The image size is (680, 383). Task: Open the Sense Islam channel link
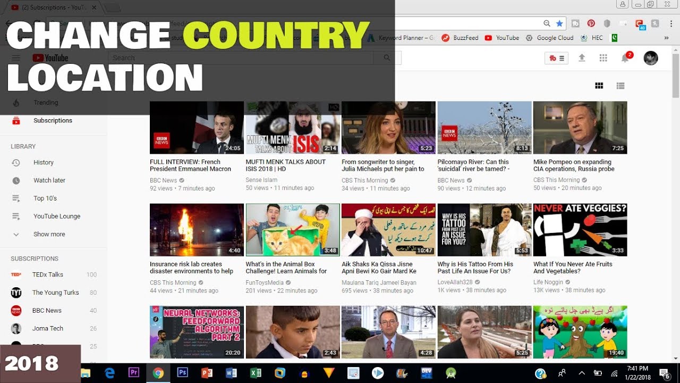point(261,180)
